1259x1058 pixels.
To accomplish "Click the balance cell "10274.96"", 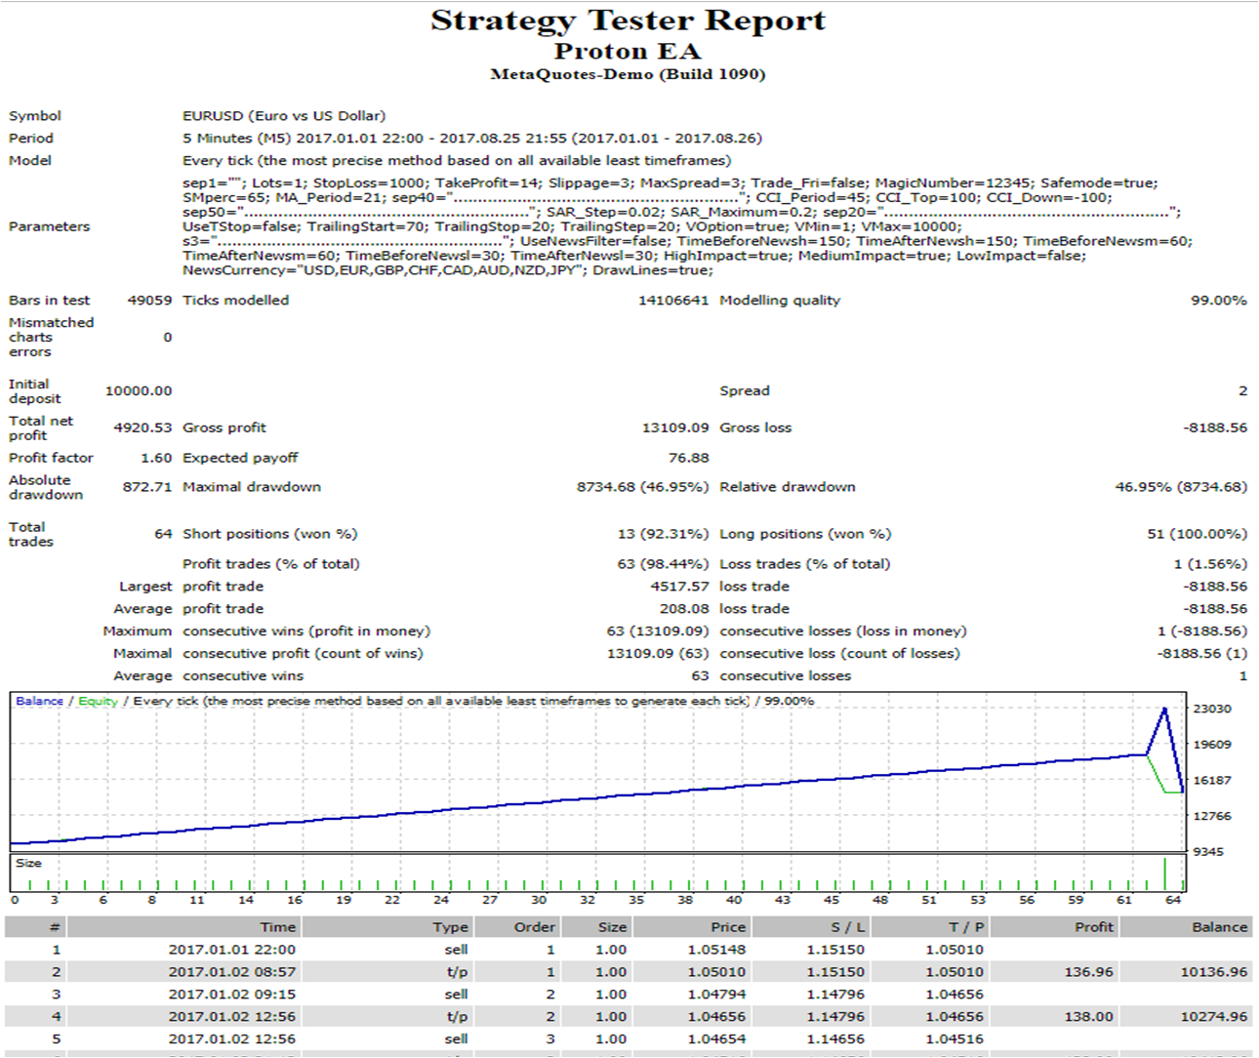I will tap(1214, 1018).
